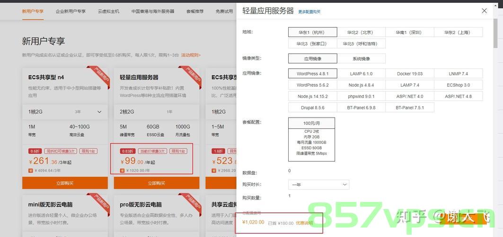This screenshot has height=237, width=503.
Task: Pick ASP/.NET 4.8 application image
Action: [x=459, y=96]
